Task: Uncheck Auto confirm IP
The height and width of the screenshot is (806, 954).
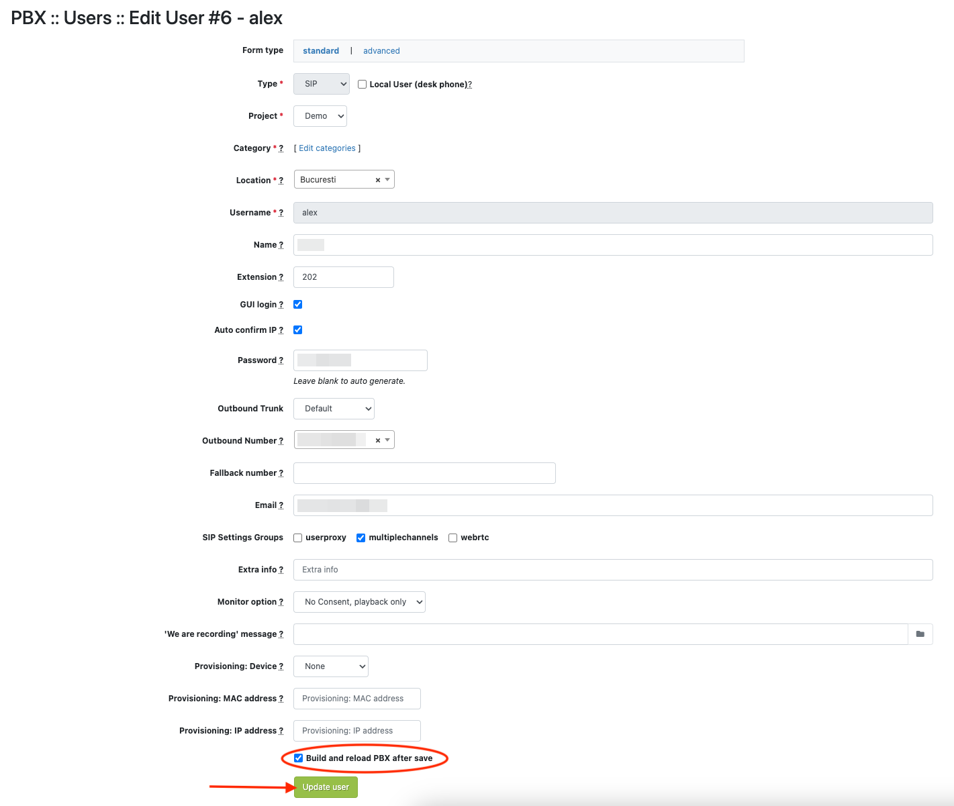Action: coord(298,330)
